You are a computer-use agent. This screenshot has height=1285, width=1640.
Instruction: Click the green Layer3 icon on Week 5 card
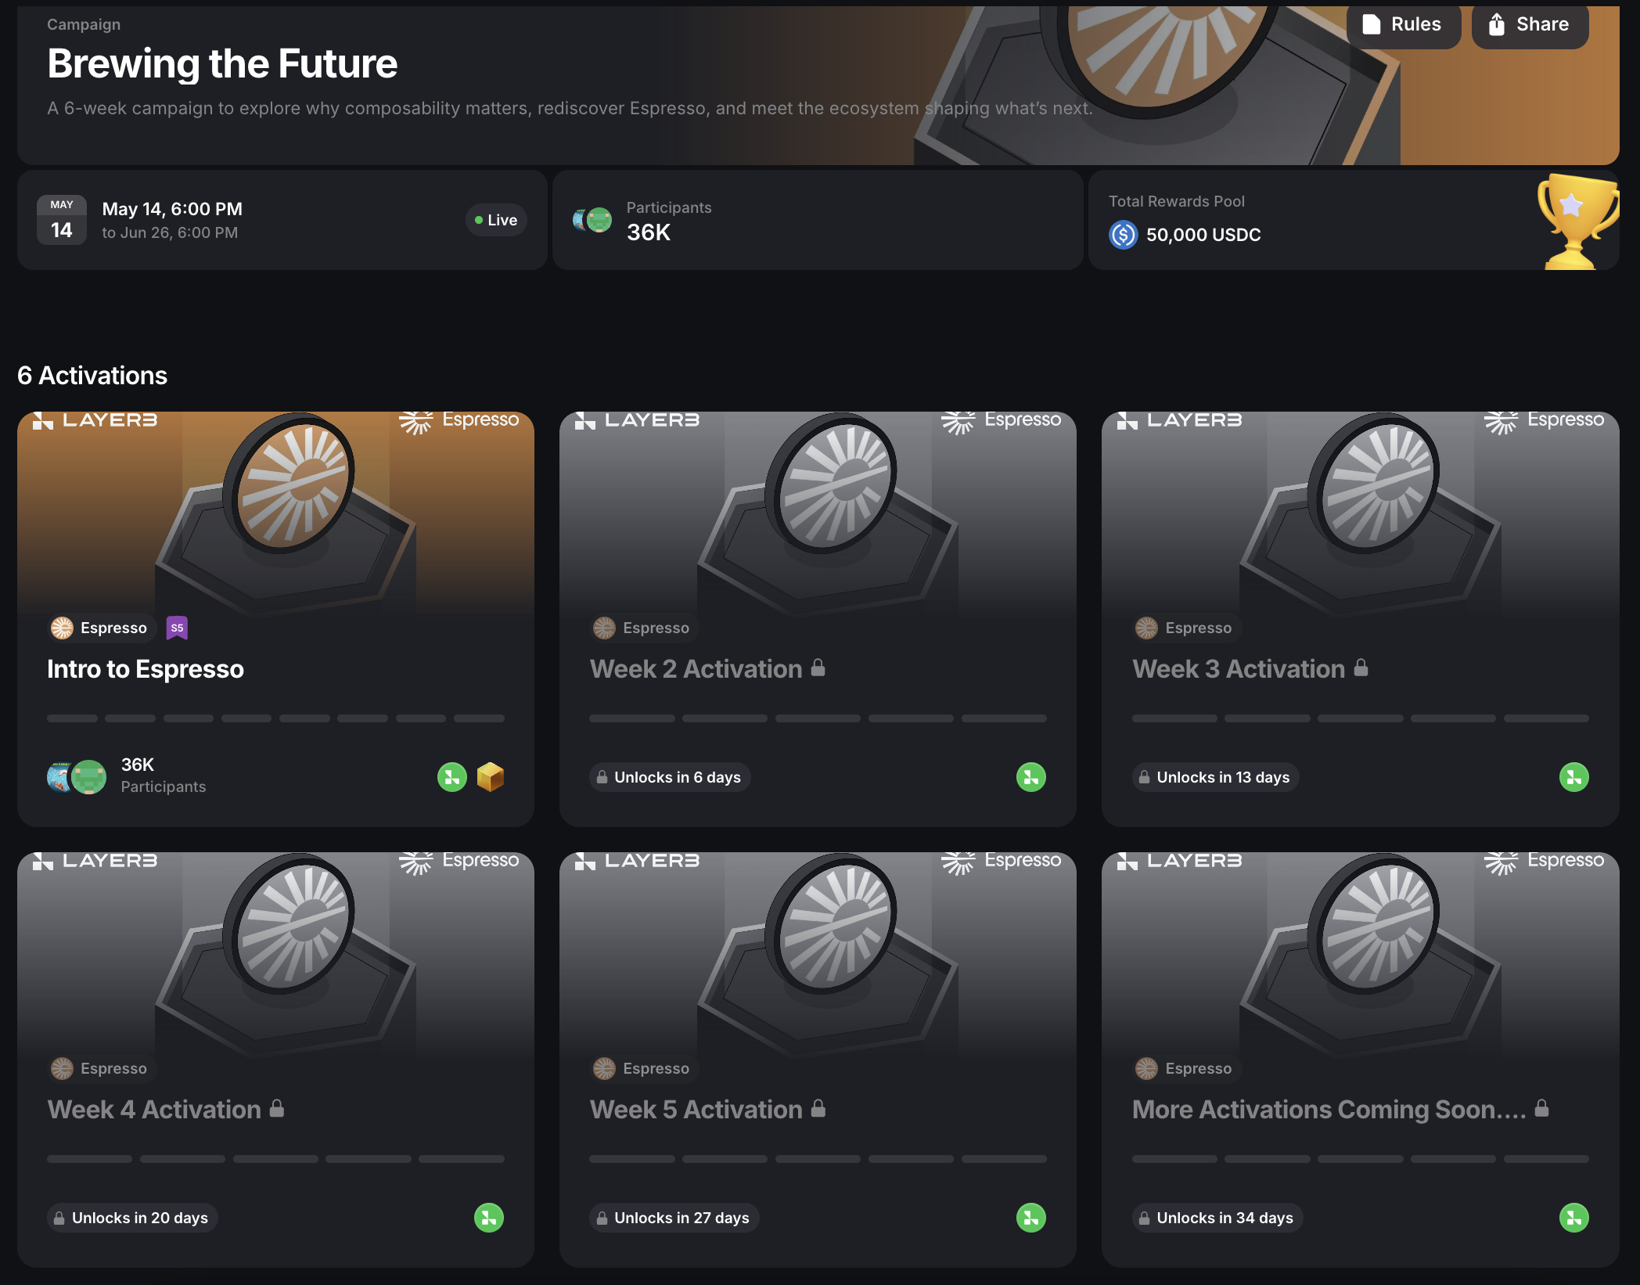click(1031, 1218)
